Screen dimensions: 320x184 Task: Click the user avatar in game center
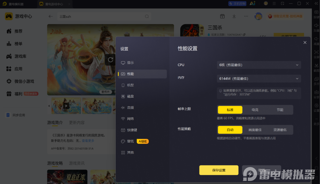(258, 16)
